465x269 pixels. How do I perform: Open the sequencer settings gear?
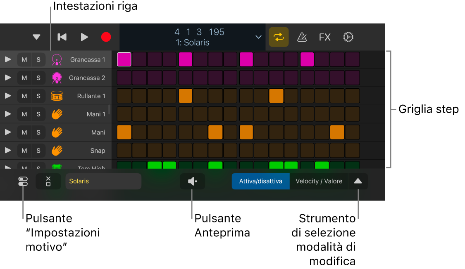coord(348,37)
